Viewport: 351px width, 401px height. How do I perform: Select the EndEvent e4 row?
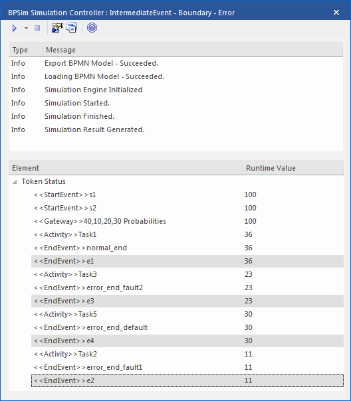click(x=187, y=341)
